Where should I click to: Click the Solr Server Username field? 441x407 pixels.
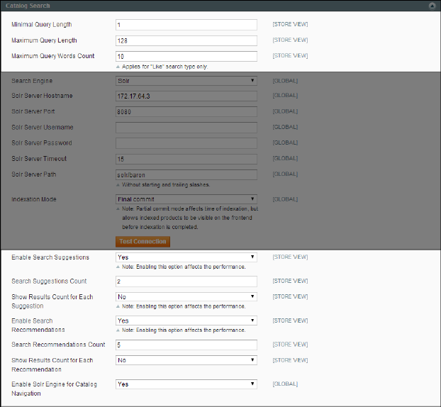point(186,128)
